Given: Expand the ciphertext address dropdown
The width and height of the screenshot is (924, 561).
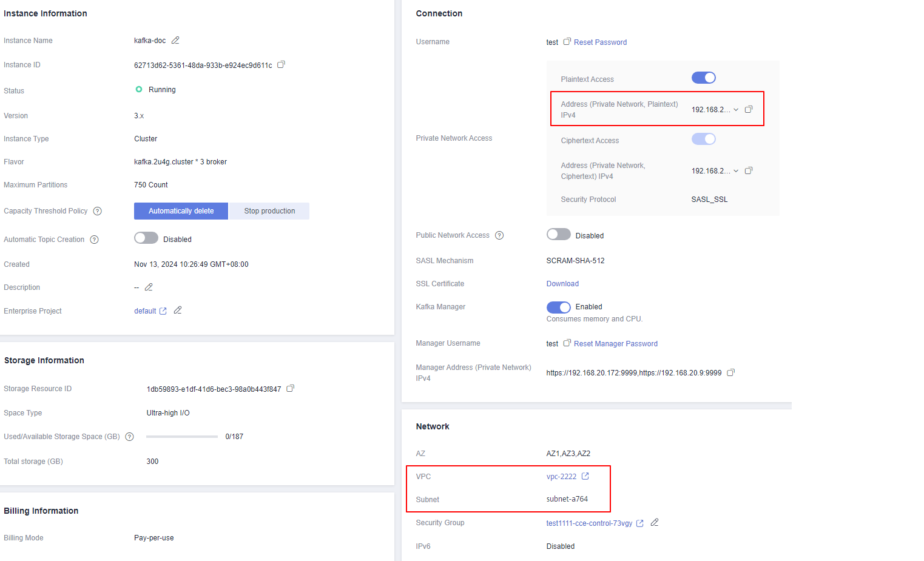Looking at the screenshot, I should 736,171.
